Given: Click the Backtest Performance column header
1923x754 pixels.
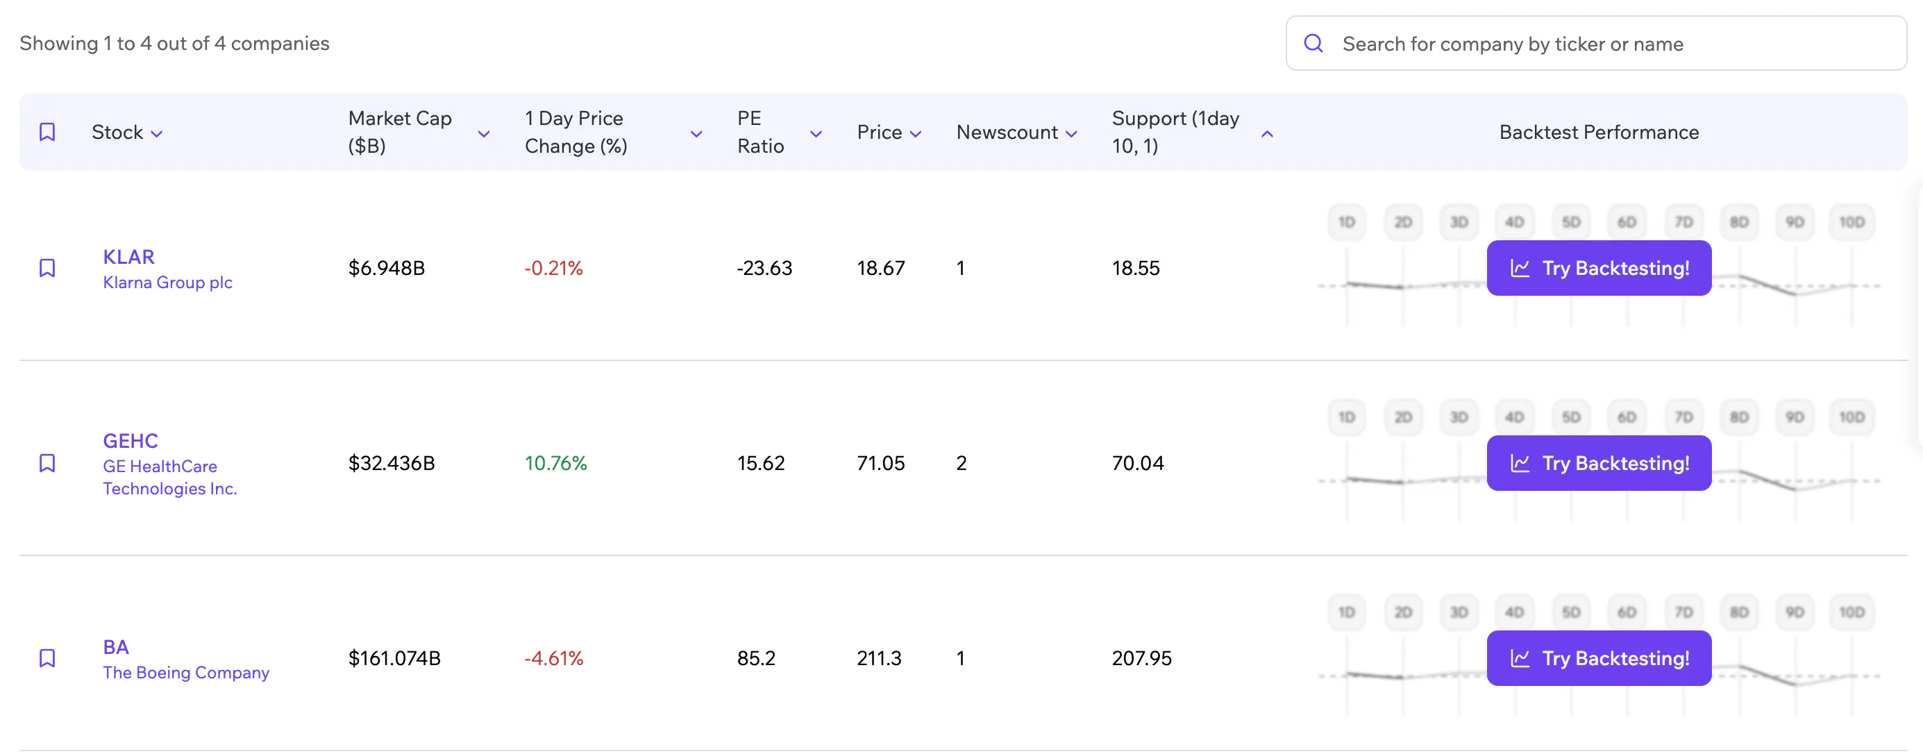Looking at the screenshot, I should coord(1599,132).
